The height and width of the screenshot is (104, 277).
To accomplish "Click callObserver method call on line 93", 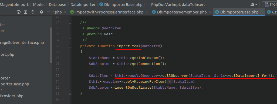I will coord(175,76).
